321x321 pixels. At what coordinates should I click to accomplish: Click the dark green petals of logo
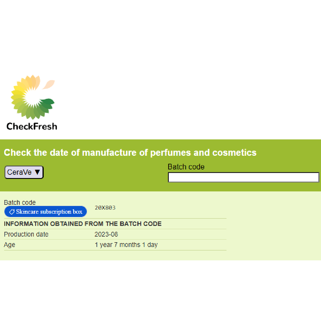[x=47, y=104]
